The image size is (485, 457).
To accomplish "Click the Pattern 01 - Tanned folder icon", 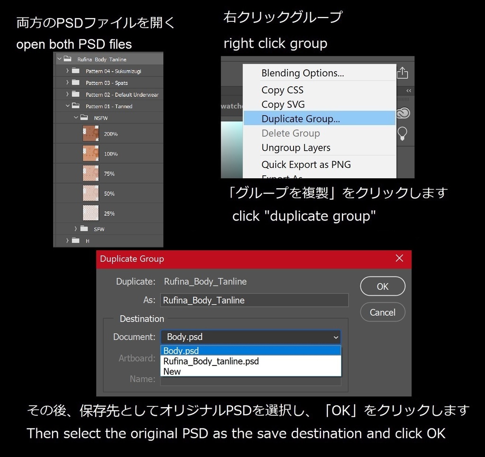I will tap(76, 106).
